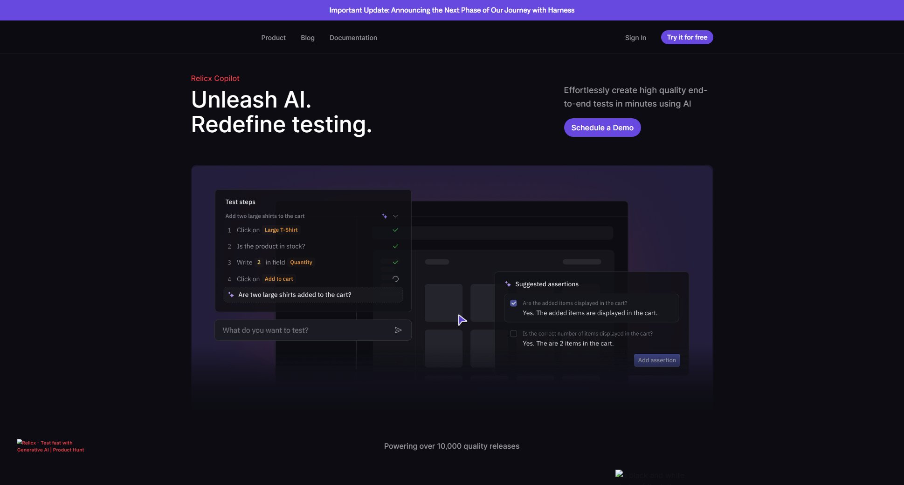Screen dimensions: 904x485
Task: Click the send arrow icon in test prompt
Action: coord(398,330)
